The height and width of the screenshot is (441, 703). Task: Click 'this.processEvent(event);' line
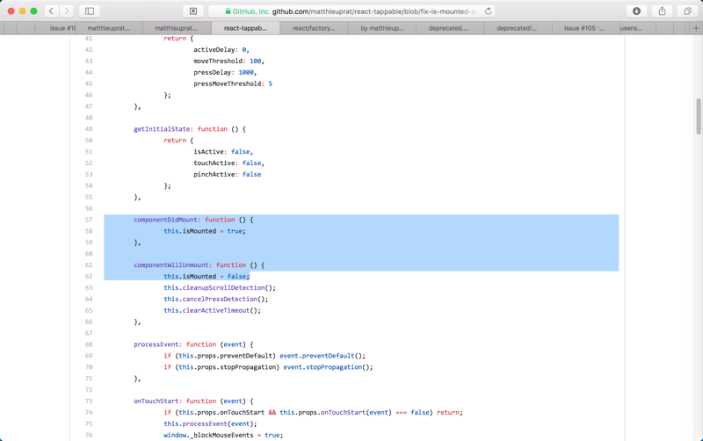(x=210, y=424)
